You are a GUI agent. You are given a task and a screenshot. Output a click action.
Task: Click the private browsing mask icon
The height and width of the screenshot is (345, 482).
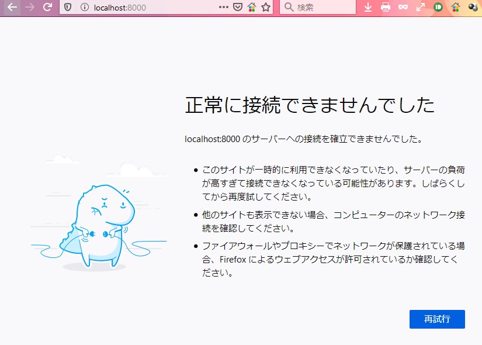(403, 8)
